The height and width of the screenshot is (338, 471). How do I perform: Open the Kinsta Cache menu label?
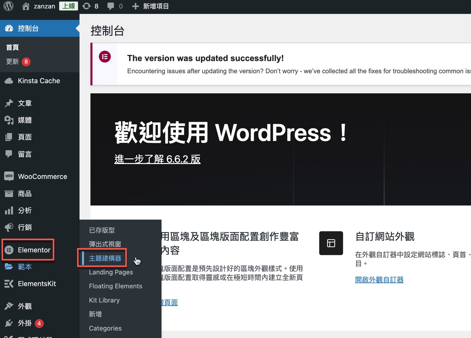tap(39, 81)
